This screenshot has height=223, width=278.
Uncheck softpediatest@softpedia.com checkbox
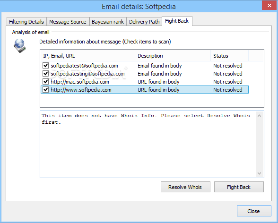coord(45,65)
